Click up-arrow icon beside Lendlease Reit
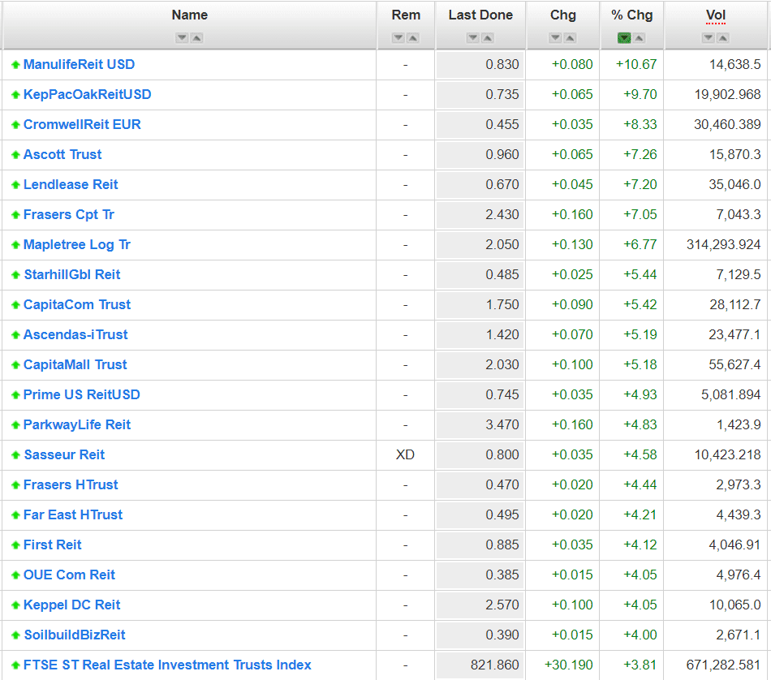Screen dimensions: 771x680 click(x=15, y=185)
